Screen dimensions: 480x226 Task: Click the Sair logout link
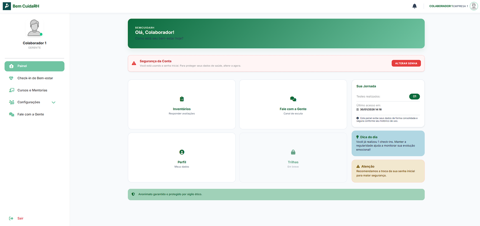click(x=20, y=219)
